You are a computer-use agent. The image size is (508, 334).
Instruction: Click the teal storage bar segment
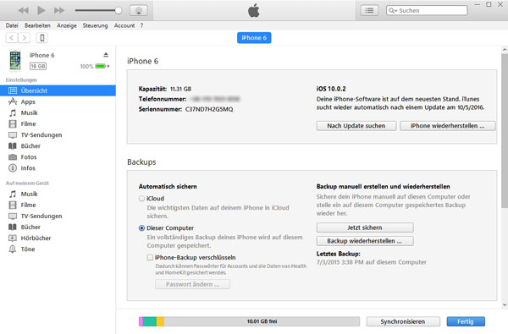(x=150, y=321)
